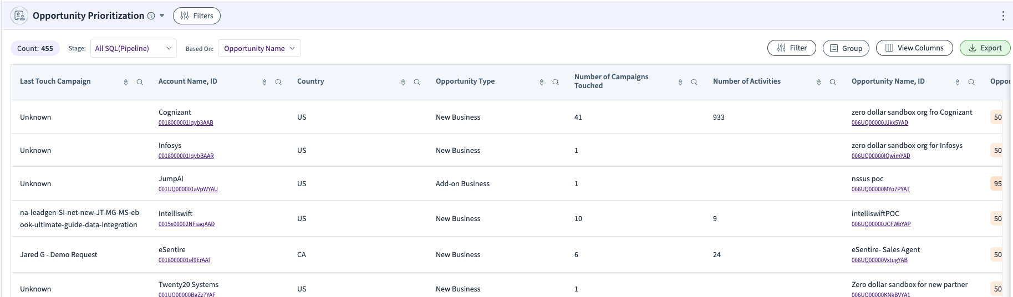Expand the Opportunity Prioritization title dropdown arrow
The image size is (1013, 297).
(162, 16)
